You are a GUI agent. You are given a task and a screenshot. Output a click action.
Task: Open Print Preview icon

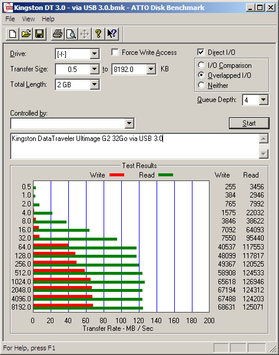coord(71,34)
